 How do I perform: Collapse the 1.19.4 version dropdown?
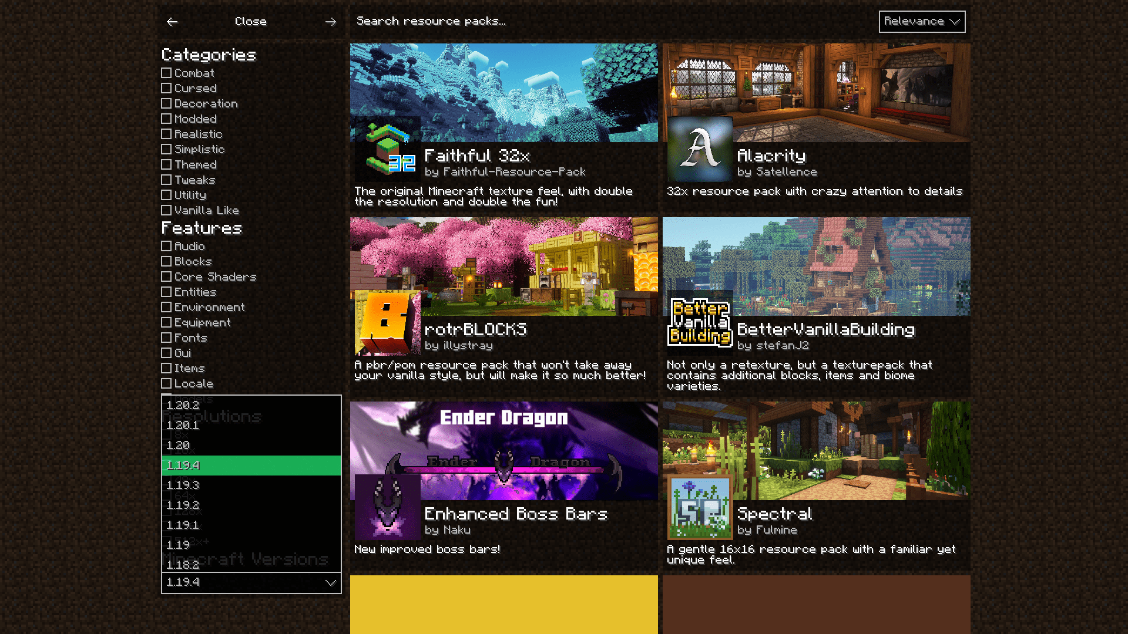(x=251, y=582)
